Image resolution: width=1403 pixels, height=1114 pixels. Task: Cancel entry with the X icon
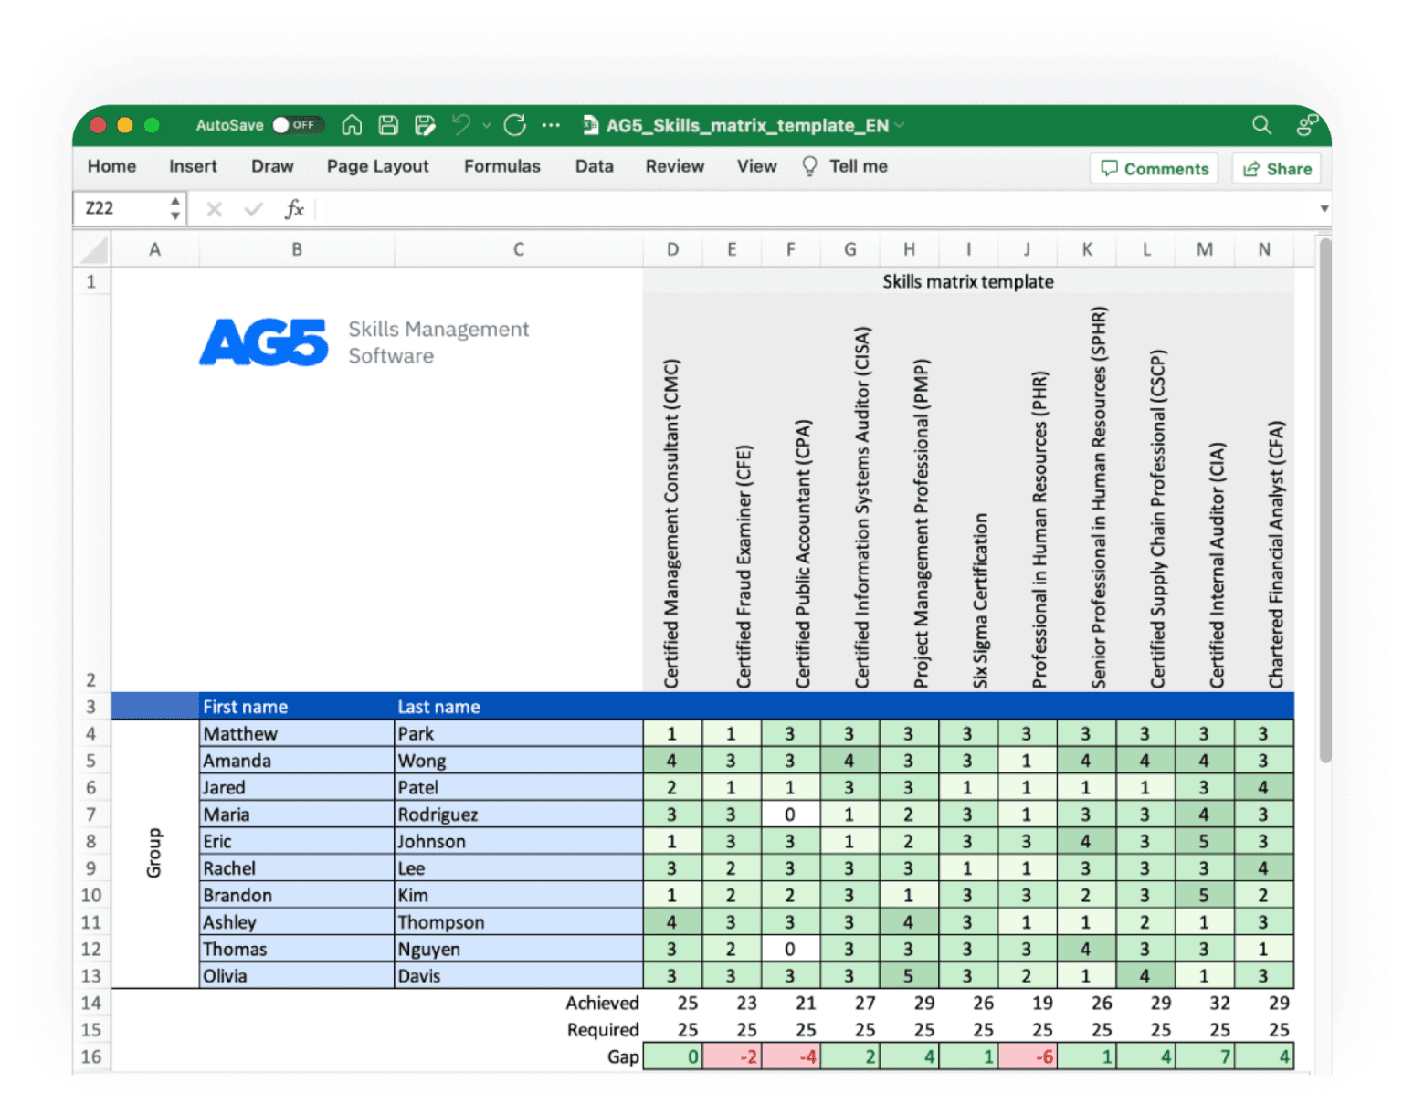pyautogui.click(x=213, y=209)
